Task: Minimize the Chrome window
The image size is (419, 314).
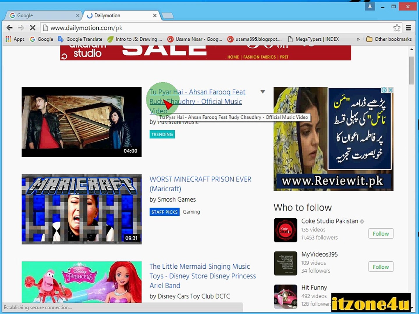Action: [x=383, y=6]
